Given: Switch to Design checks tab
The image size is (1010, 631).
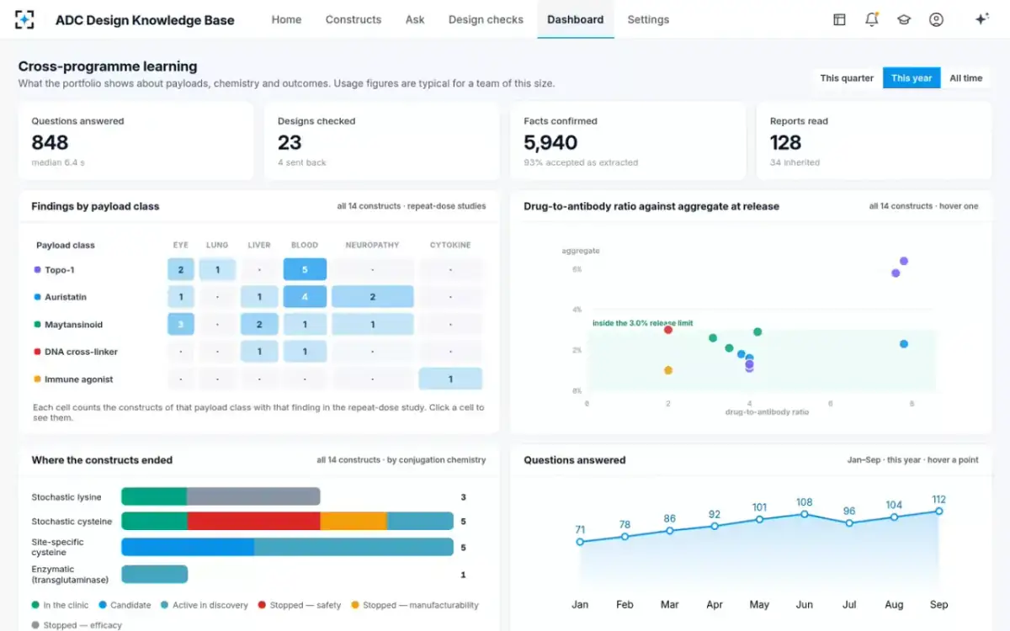Looking at the screenshot, I should pyautogui.click(x=486, y=19).
